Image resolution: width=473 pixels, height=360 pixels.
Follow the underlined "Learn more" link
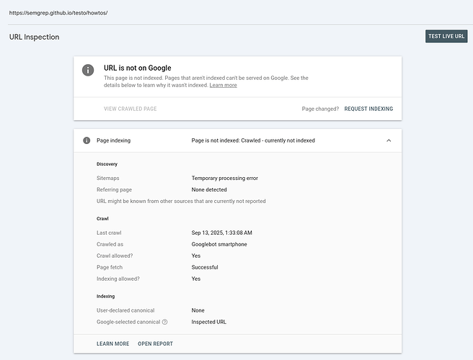223,85
